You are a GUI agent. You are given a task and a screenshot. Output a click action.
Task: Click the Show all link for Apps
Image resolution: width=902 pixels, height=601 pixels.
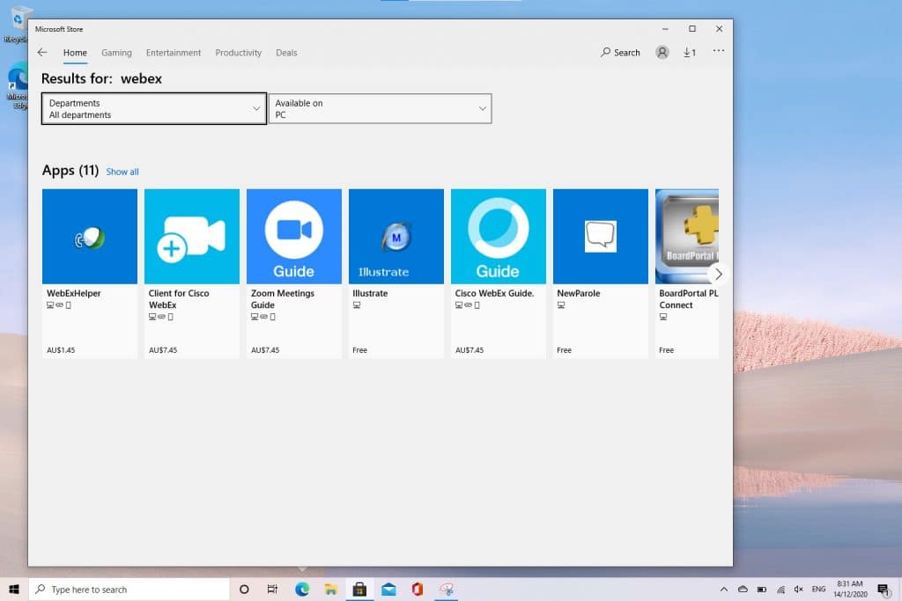tap(122, 171)
